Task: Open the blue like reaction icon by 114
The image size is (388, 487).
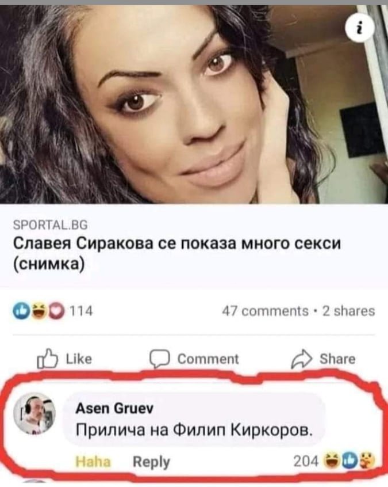Action: tap(22, 311)
